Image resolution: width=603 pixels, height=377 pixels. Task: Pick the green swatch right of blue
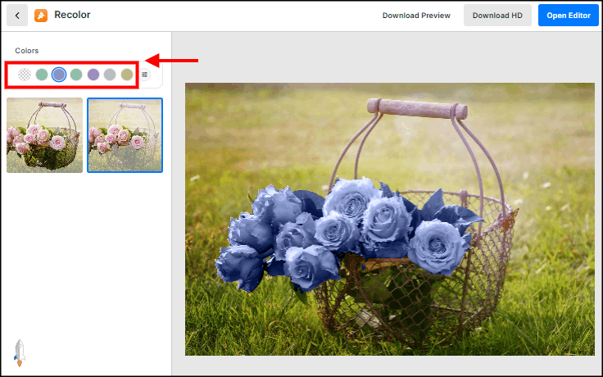[x=76, y=75]
